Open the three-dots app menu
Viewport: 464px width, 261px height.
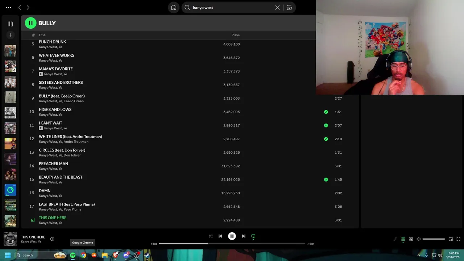pos(8,7)
